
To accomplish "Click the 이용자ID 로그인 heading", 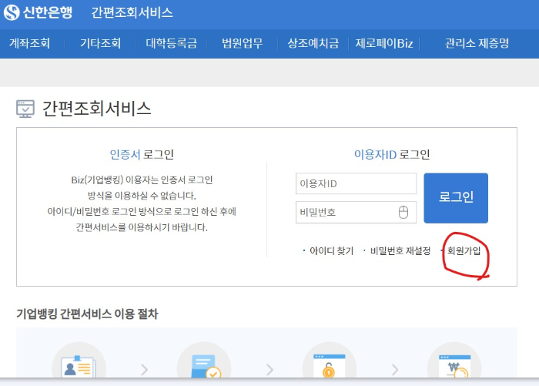I will point(392,154).
